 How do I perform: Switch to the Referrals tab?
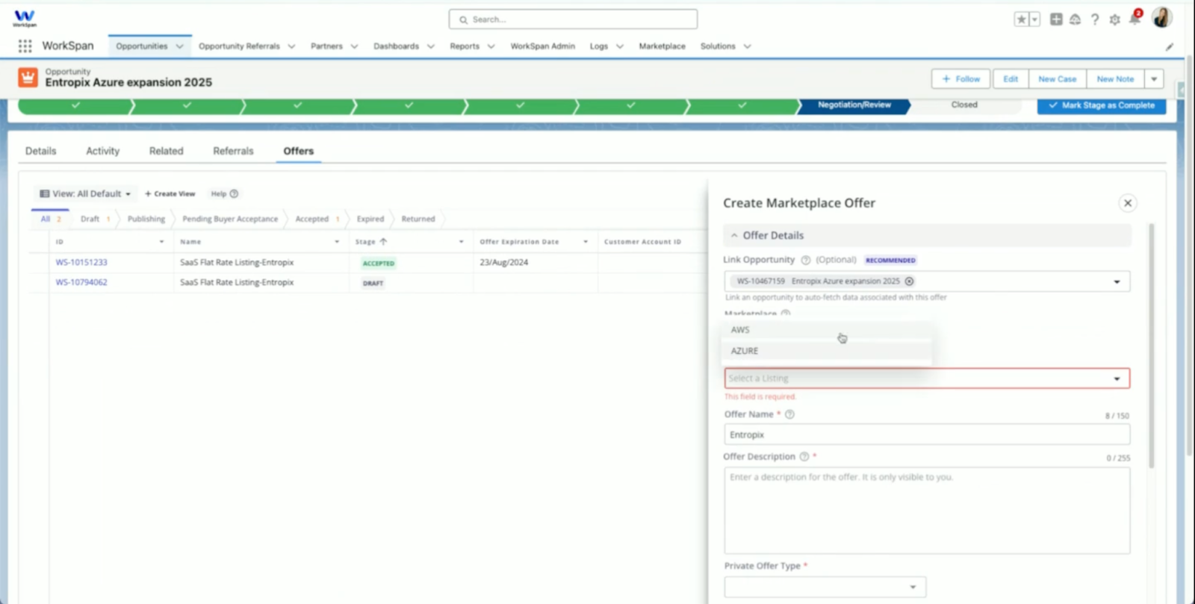[x=233, y=151]
